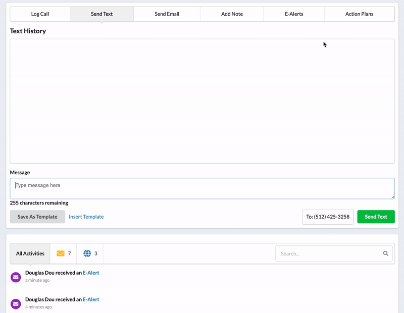404x313 pixels.
Task: Click the purple envelope icon beside the newest activity
Action: (15, 276)
